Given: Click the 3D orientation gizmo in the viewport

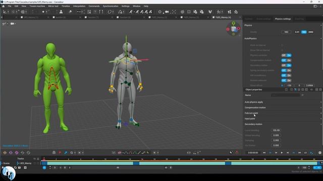Looking at the screenshot, I should [233, 29].
